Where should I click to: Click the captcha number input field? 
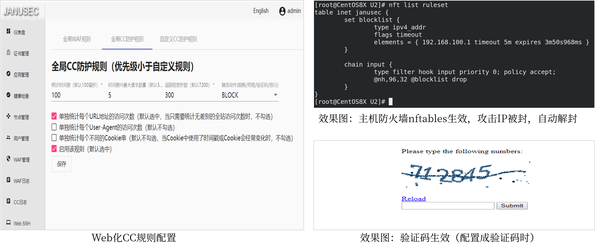pos(448,206)
